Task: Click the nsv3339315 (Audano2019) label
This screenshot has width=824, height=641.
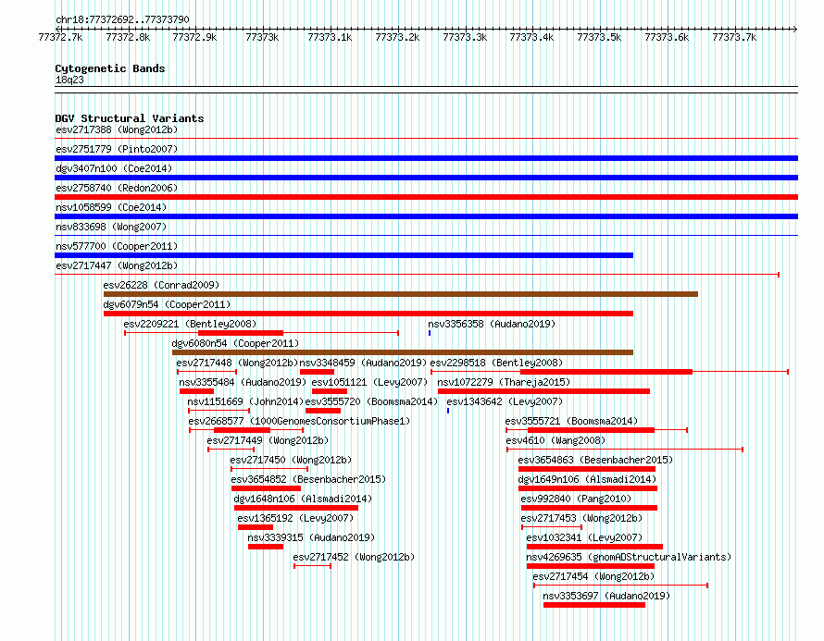Action: 311,537
